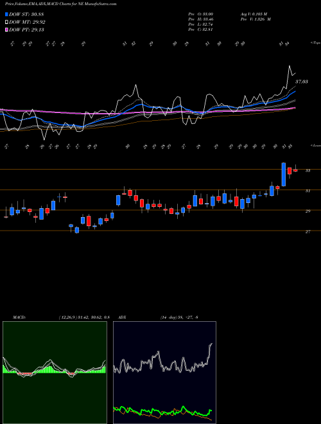Click the 33 price axis label
321x424 pixels.
pyautogui.click(x=308, y=171)
